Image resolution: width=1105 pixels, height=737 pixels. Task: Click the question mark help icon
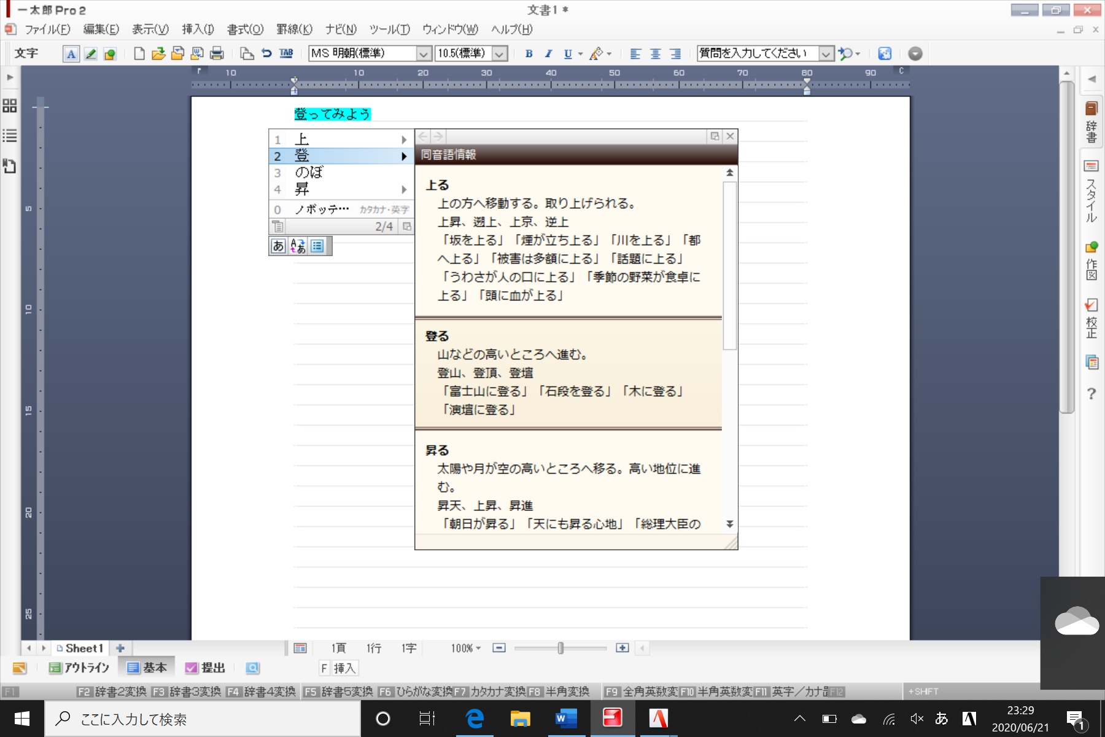pos(1091,394)
